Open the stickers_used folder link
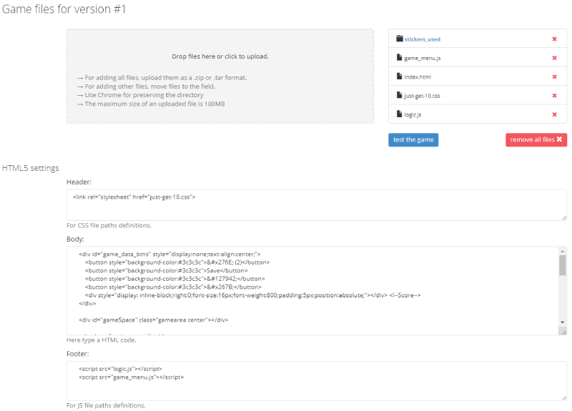Image resolution: width=572 pixels, height=411 pixels. click(x=422, y=39)
